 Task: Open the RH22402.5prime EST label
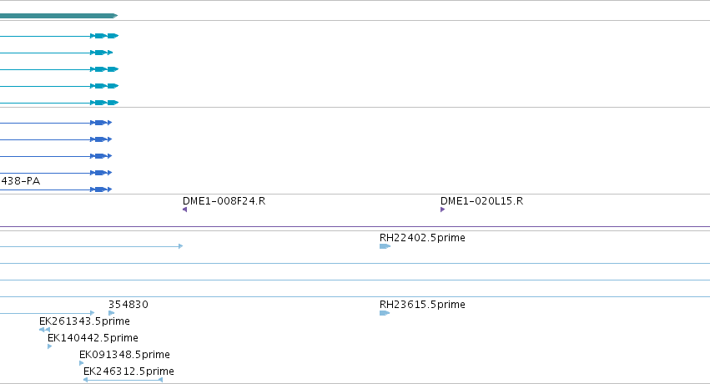pyautogui.click(x=422, y=238)
